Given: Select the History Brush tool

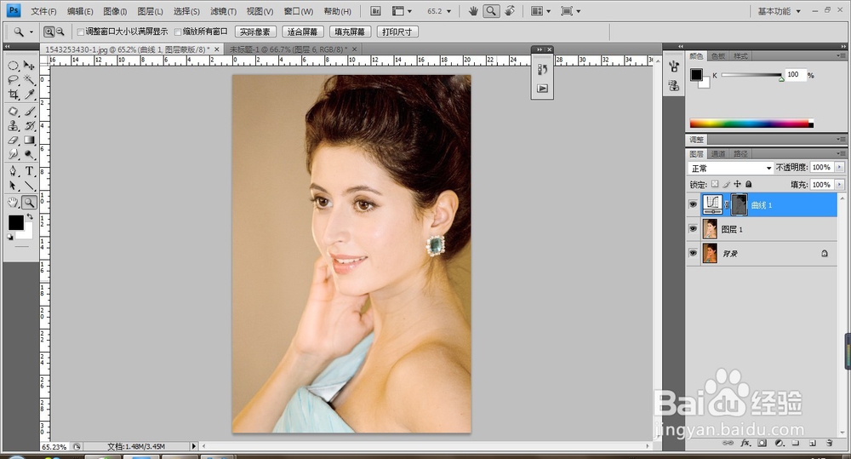Looking at the screenshot, I should pyautogui.click(x=29, y=126).
